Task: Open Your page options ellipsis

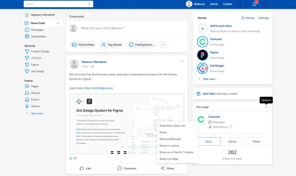Action: (x=266, y=107)
